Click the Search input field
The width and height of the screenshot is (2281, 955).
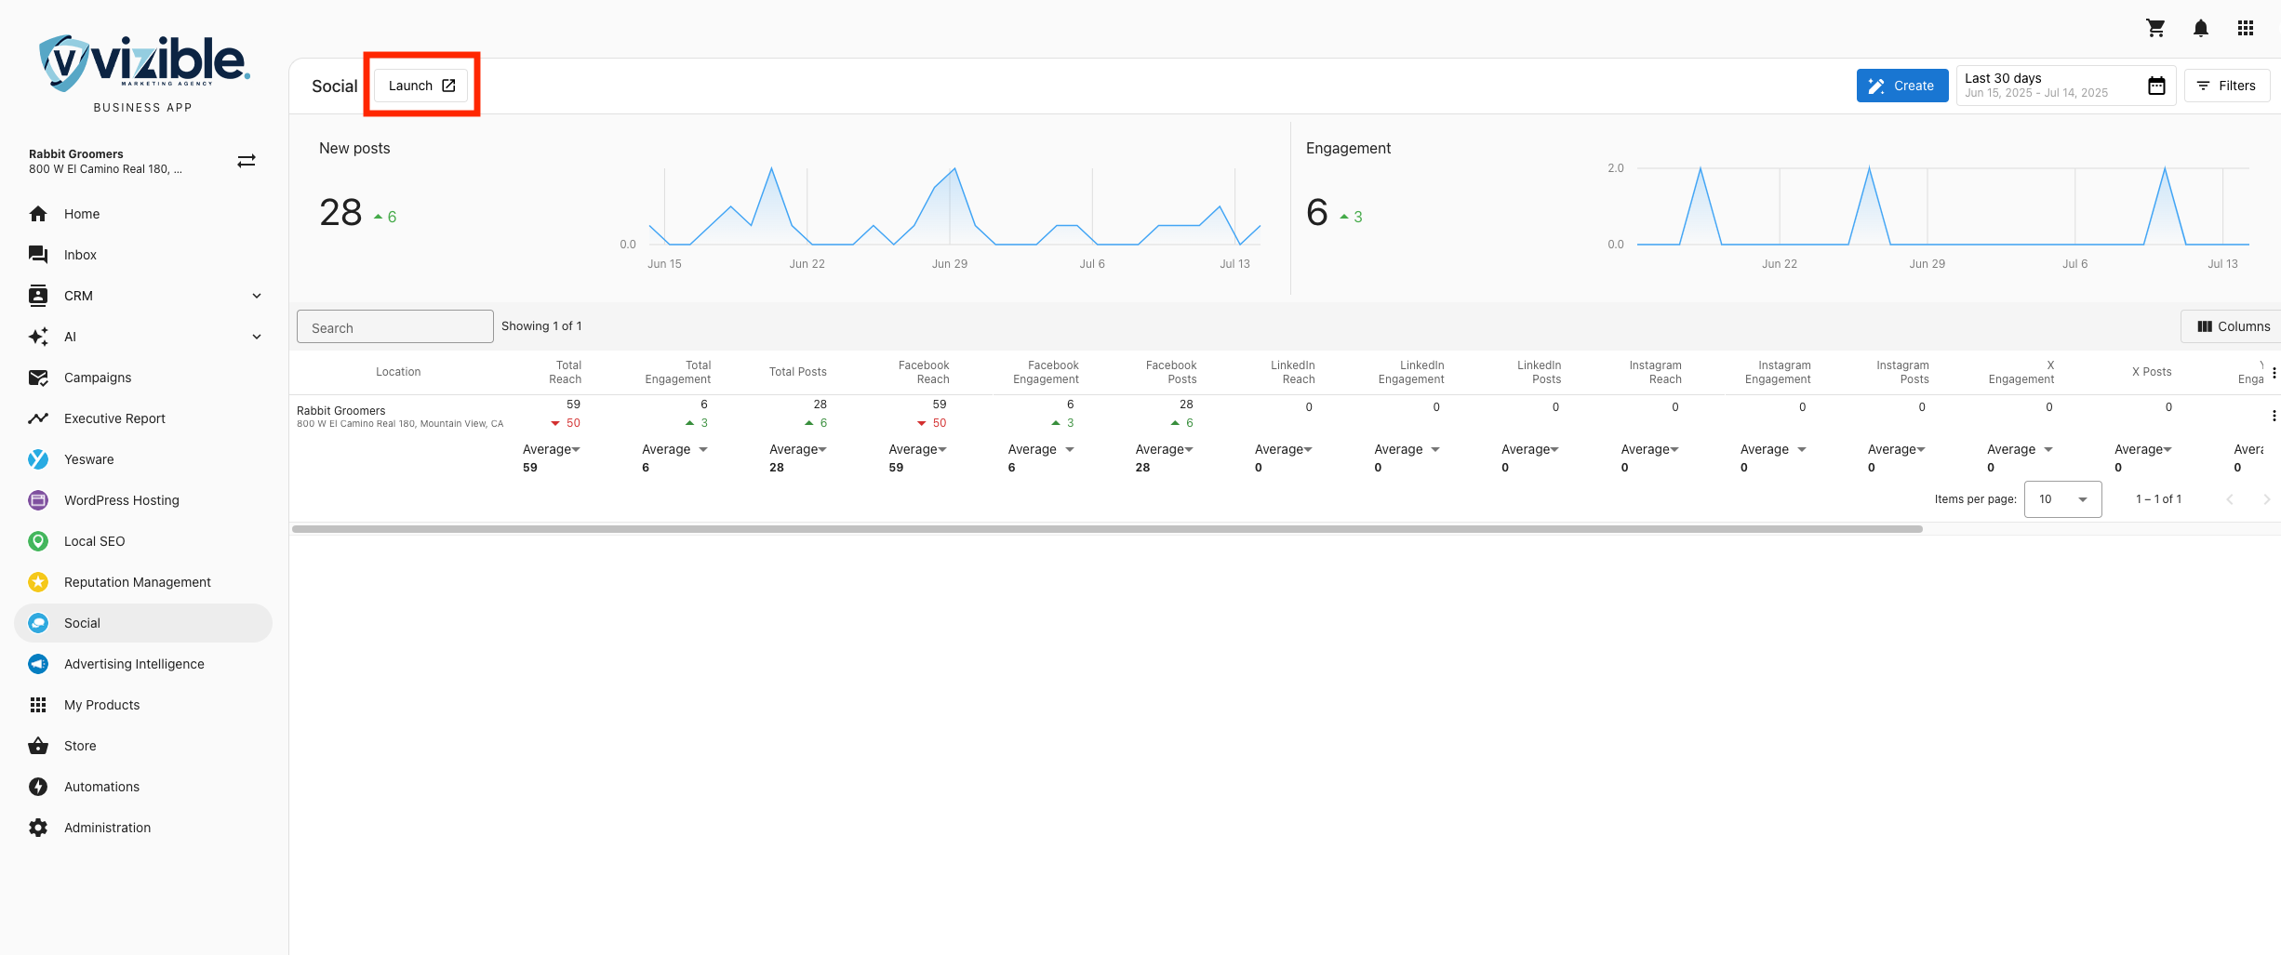(x=394, y=327)
